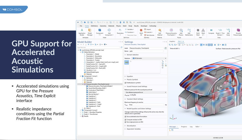The height and width of the screenshot is (140, 242).
Task: Toggle Use single precision on GPU checkbox
Action: coord(126,122)
